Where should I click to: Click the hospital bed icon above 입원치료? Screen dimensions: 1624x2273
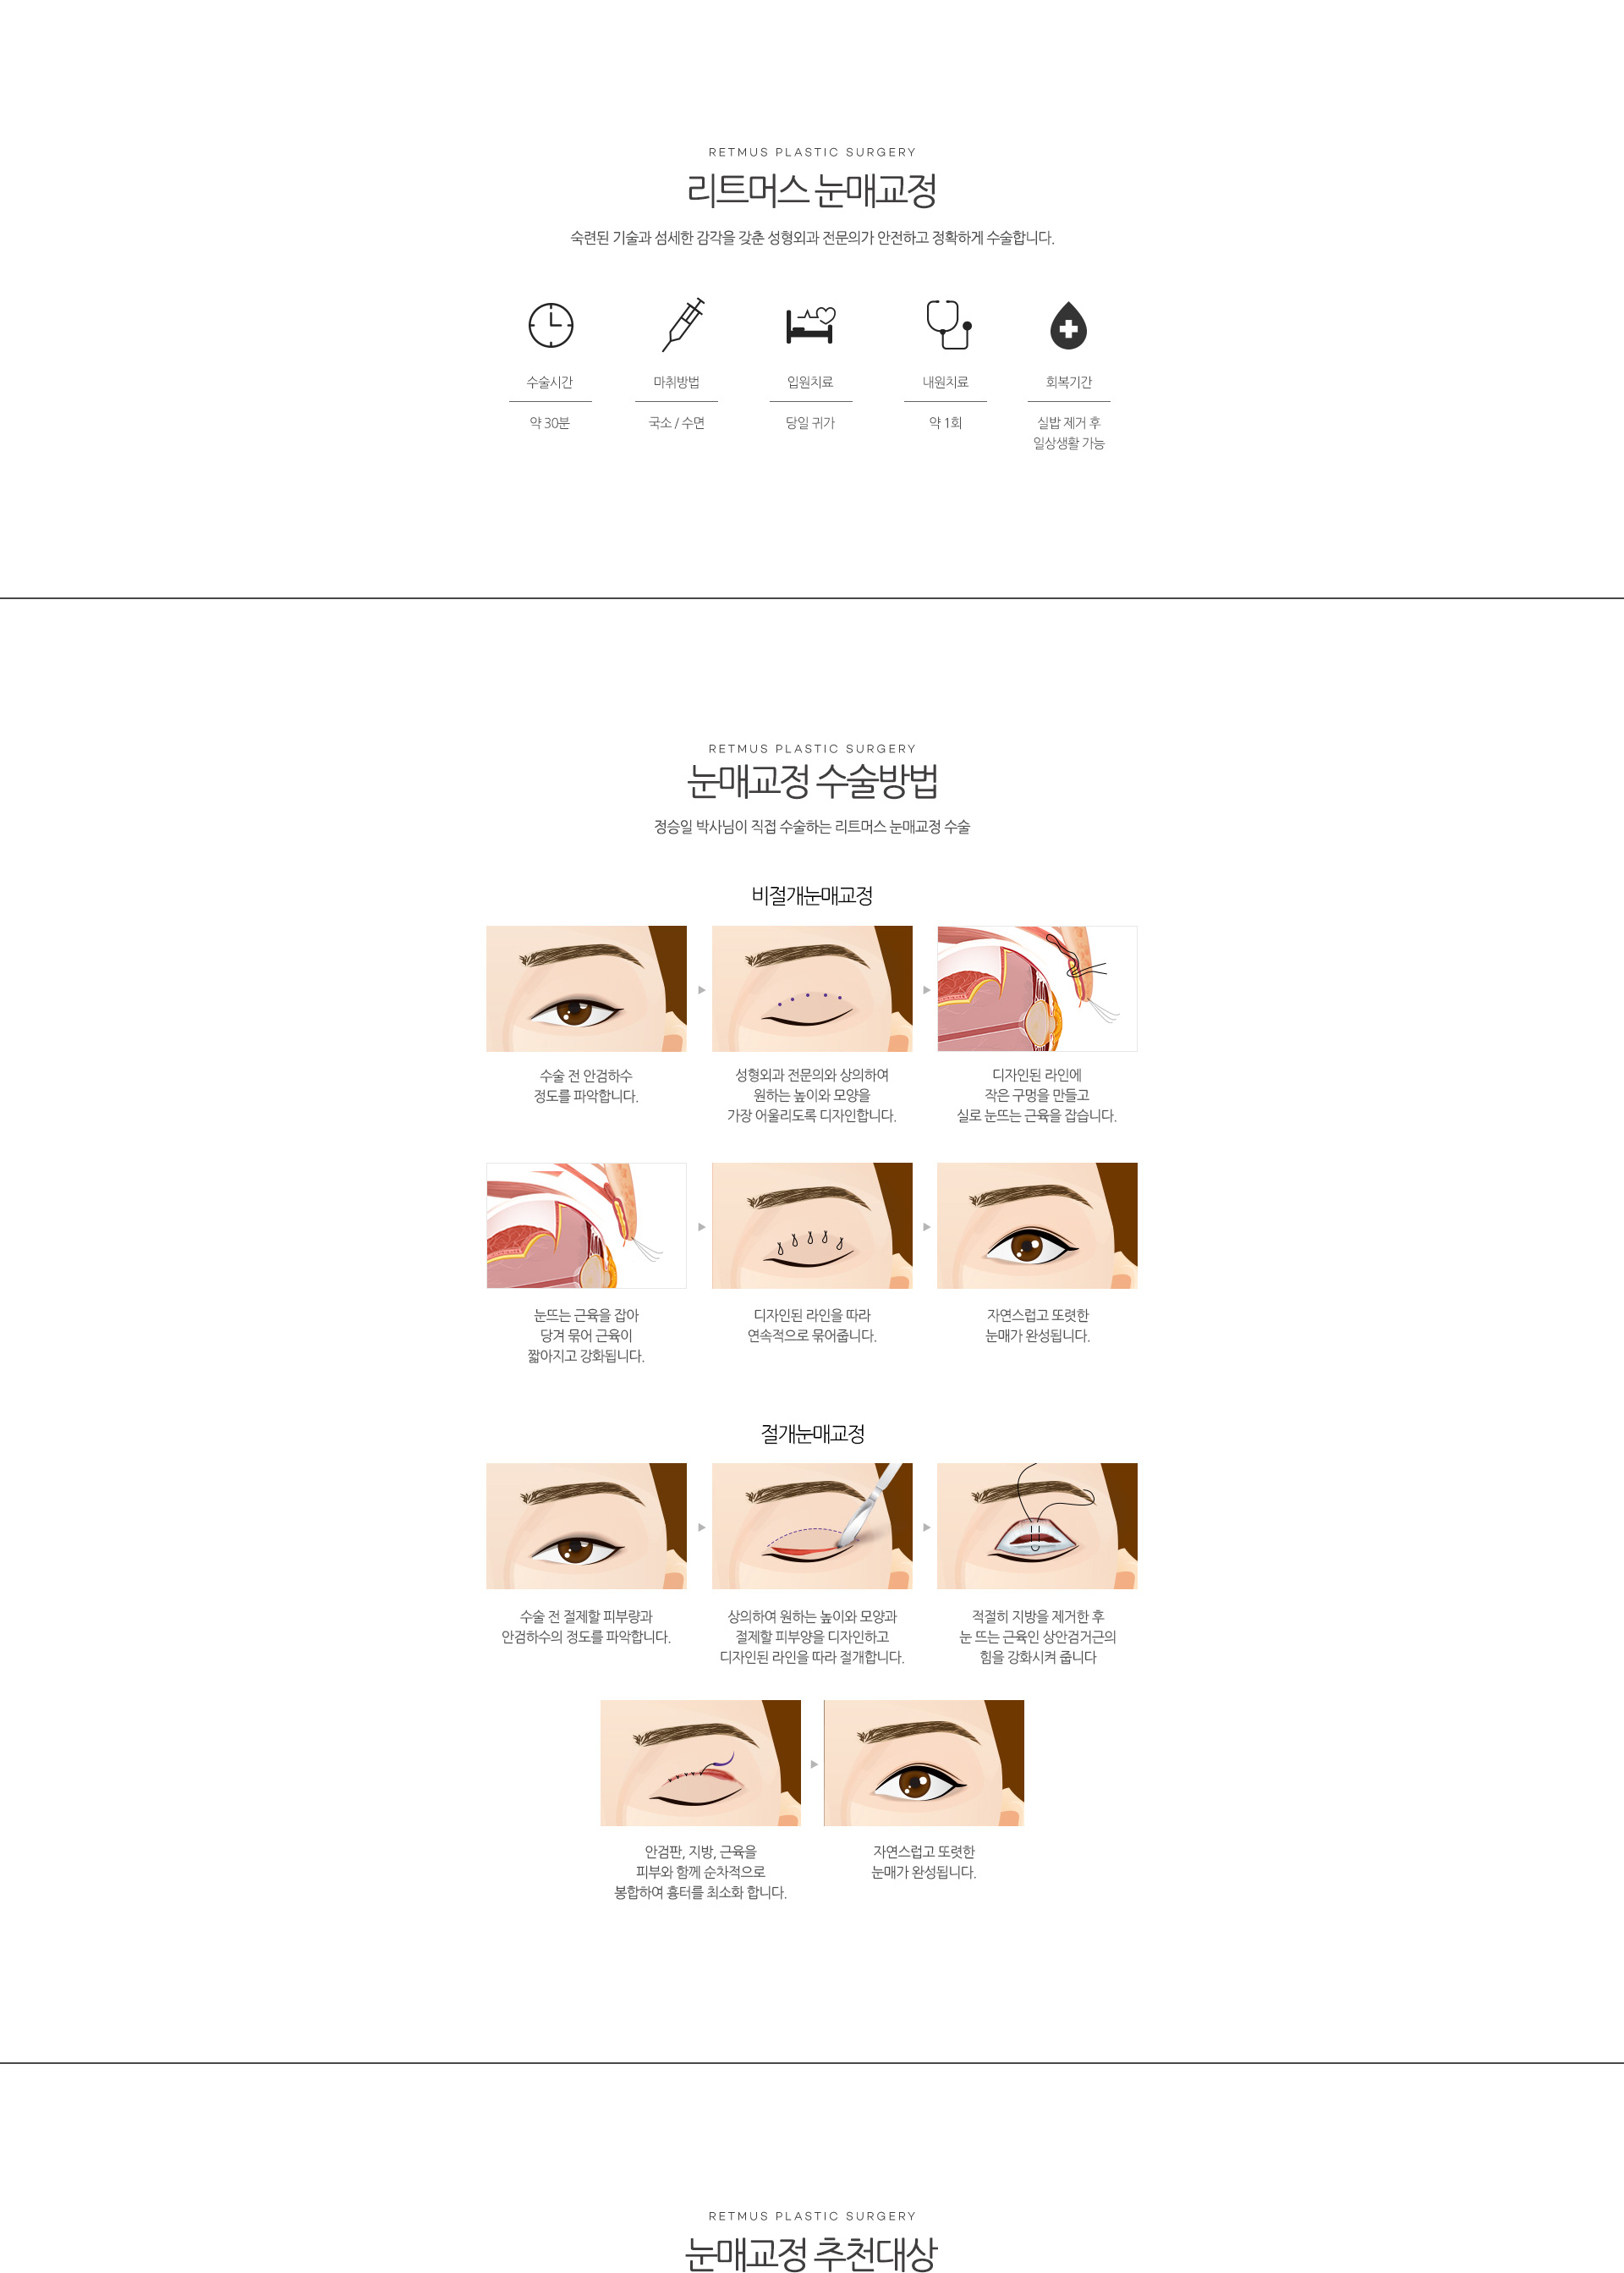810,325
